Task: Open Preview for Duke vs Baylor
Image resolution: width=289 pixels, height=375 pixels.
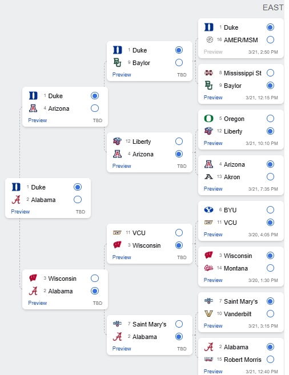Action: (122, 75)
